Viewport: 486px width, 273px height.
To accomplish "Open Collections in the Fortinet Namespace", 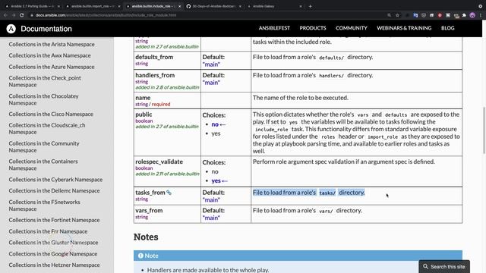I will (54, 220).
